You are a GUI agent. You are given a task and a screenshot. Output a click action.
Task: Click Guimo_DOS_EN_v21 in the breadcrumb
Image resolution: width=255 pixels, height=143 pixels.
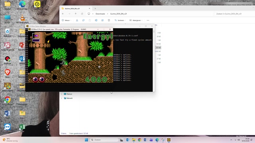point(118,14)
